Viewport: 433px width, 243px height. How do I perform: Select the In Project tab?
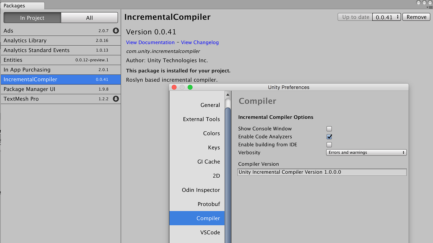click(x=32, y=18)
